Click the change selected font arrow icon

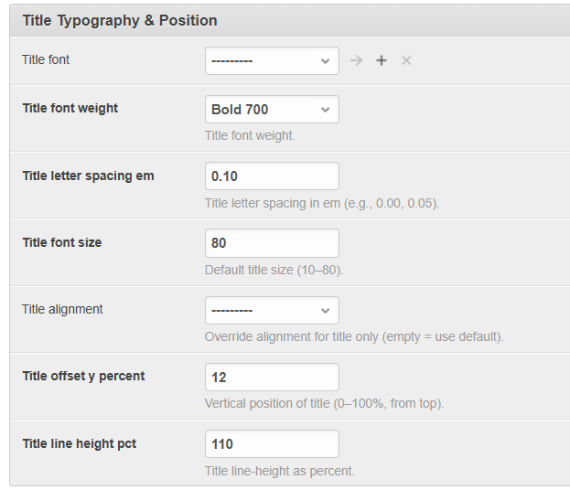(x=356, y=60)
